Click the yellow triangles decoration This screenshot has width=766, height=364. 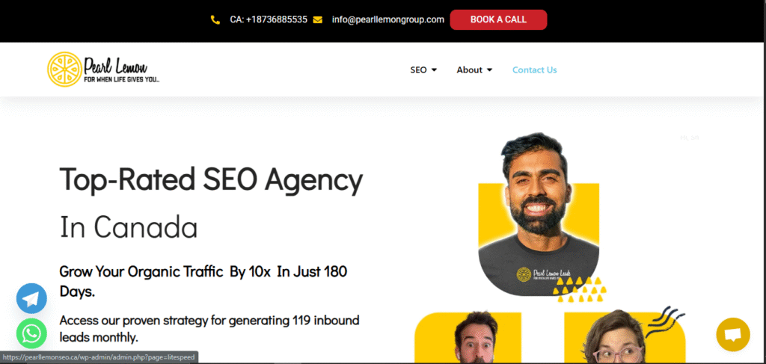pyautogui.click(x=580, y=289)
